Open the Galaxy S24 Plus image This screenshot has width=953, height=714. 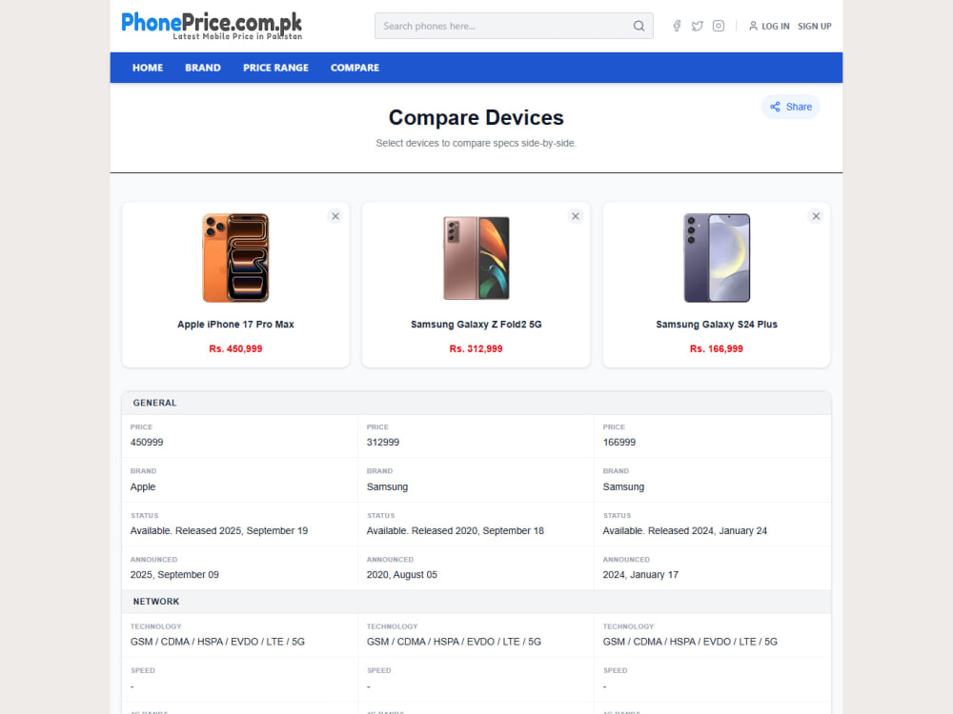717,258
